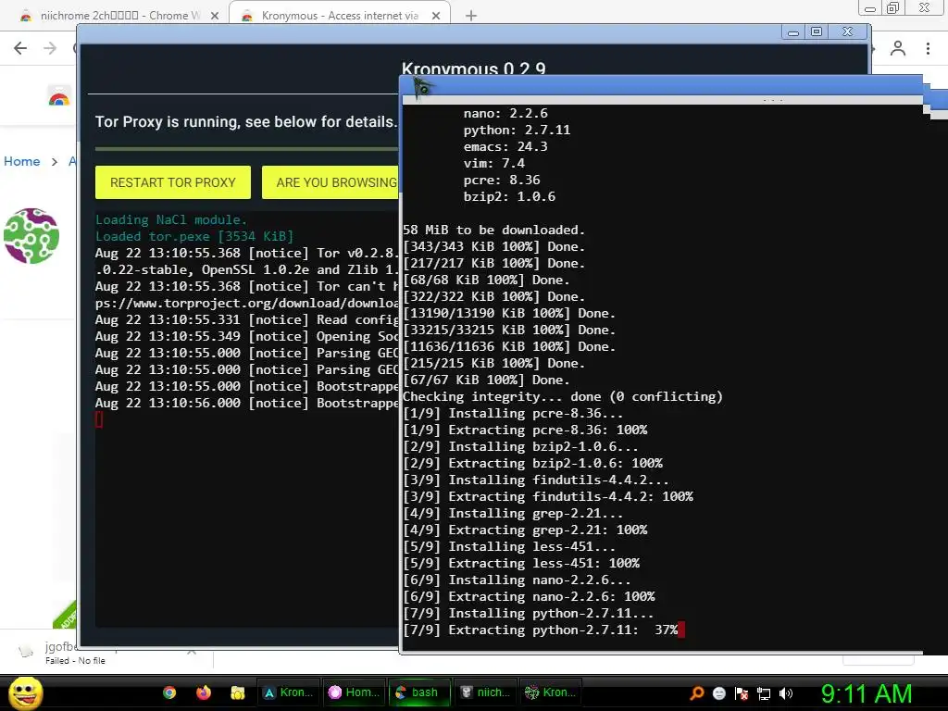Click the flag with red X tray icon
Image resolution: width=948 pixels, height=711 pixels.
click(742, 693)
